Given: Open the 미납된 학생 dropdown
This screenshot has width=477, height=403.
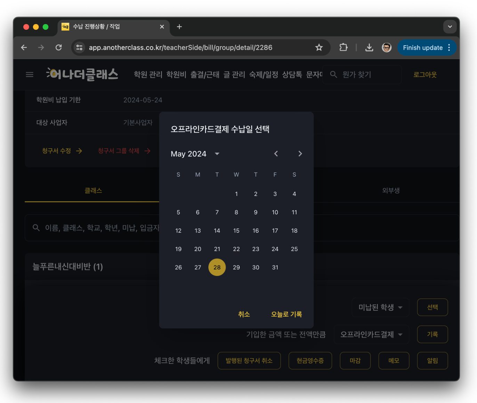Looking at the screenshot, I should (380, 307).
